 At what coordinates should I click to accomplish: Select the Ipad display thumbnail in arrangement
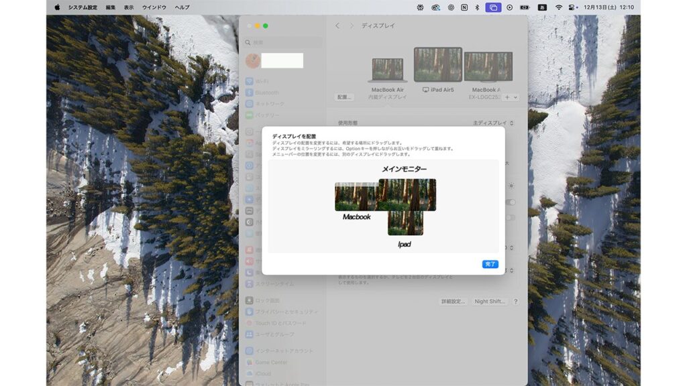pos(405,223)
